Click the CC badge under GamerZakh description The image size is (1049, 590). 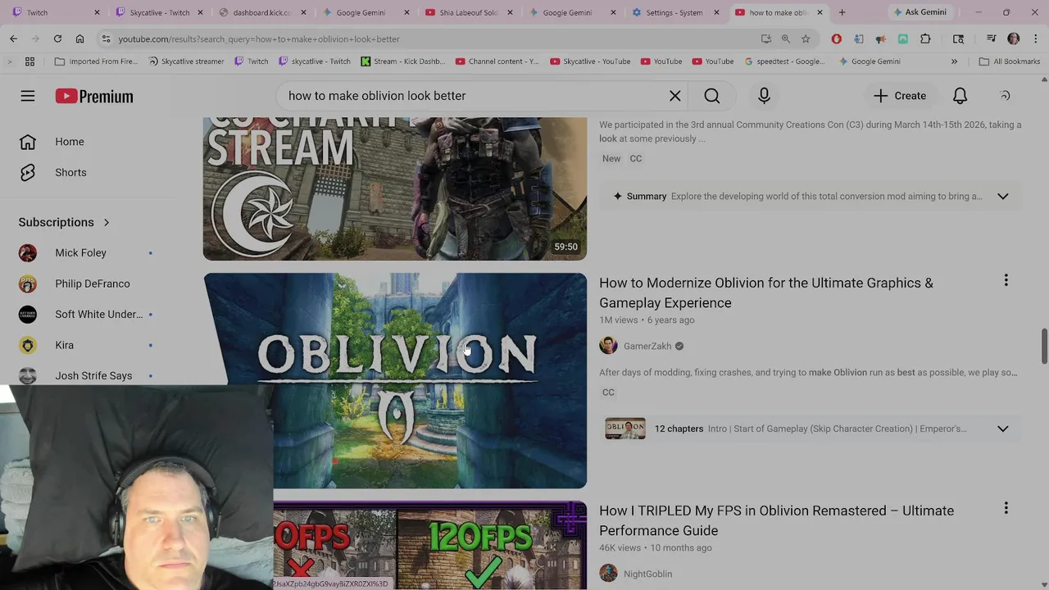point(608,393)
